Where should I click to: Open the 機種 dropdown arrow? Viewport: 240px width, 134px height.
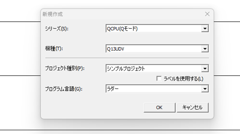[205, 49]
